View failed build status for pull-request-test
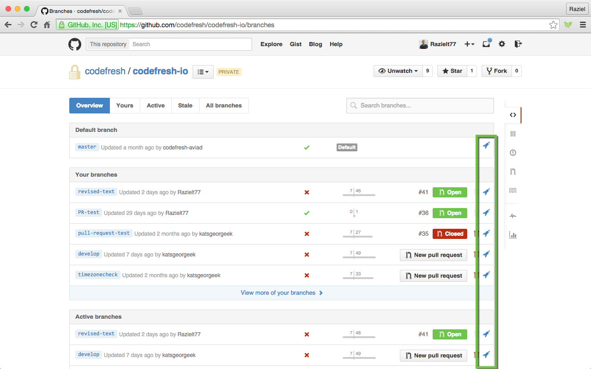Viewport: 591px width, 369px height. pyautogui.click(x=307, y=234)
